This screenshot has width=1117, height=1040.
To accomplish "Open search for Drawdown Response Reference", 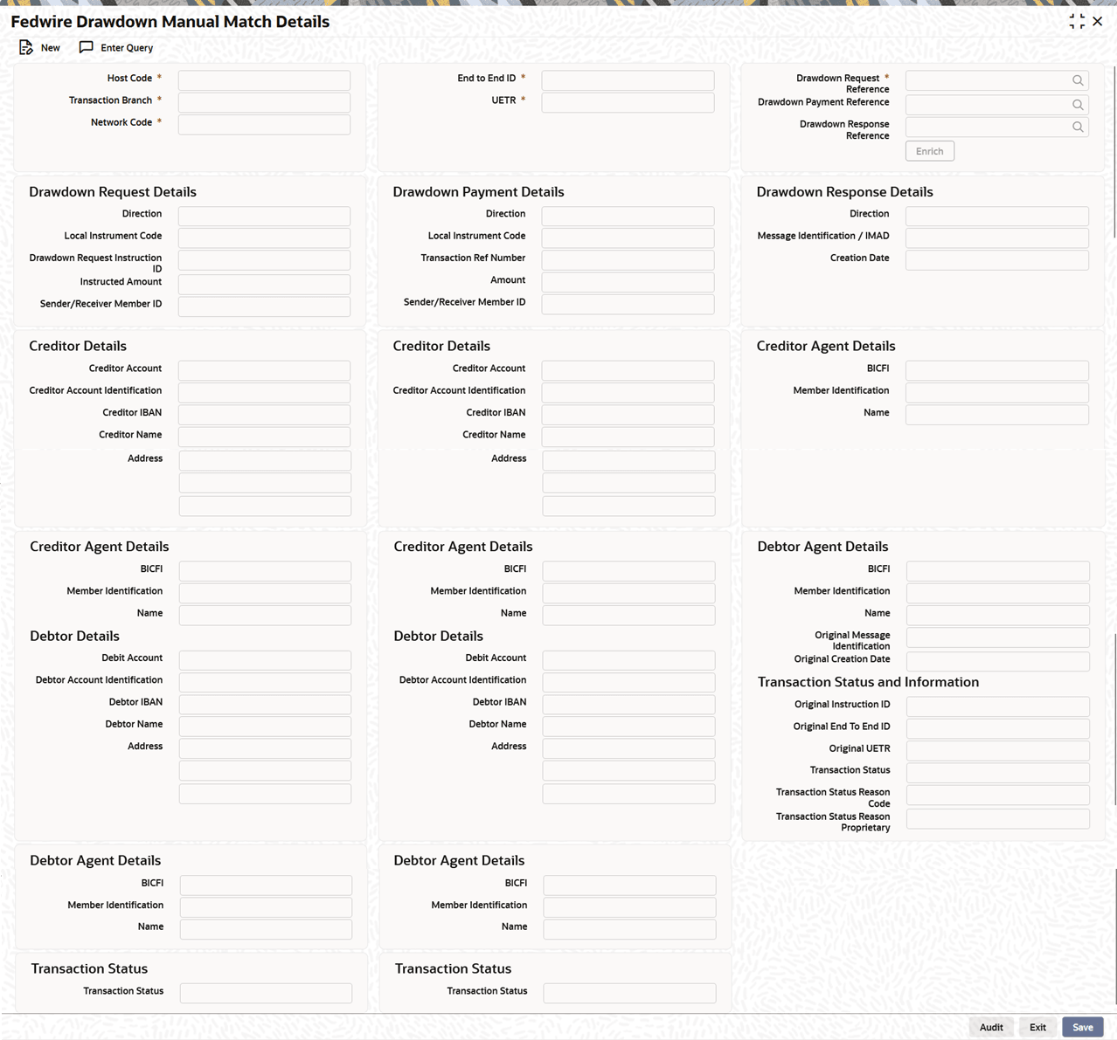I will (1078, 127).
